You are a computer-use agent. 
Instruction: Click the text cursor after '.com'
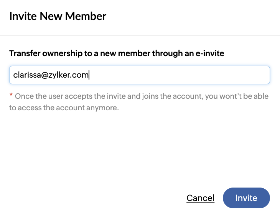(89, 75)
